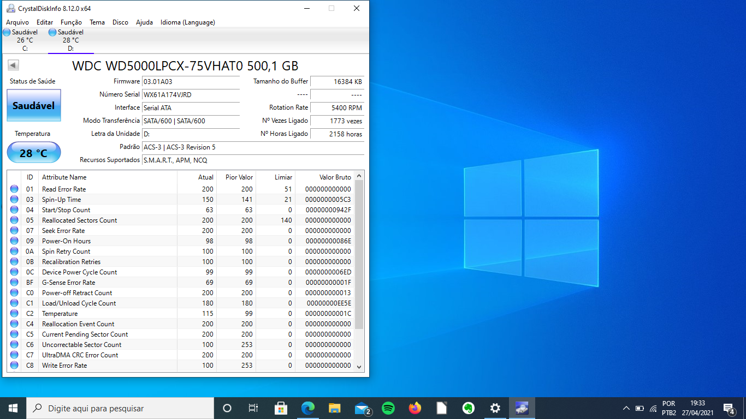Open Task View from the taskbar
Viewport: 746px width, 419px height.
[x=253, y=408]
